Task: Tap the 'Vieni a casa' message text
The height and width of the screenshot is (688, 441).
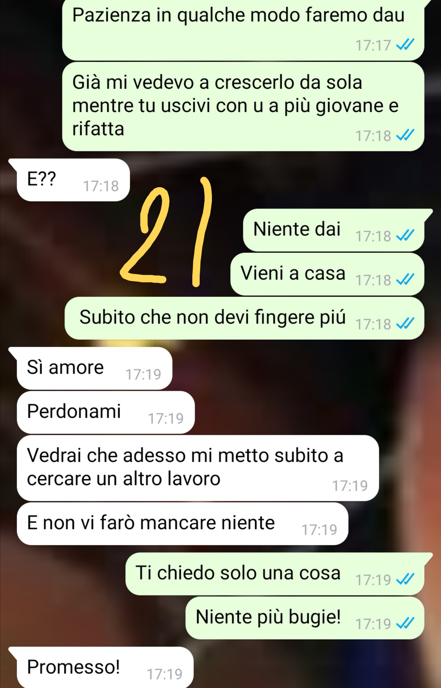Action: tap(293, 273)
